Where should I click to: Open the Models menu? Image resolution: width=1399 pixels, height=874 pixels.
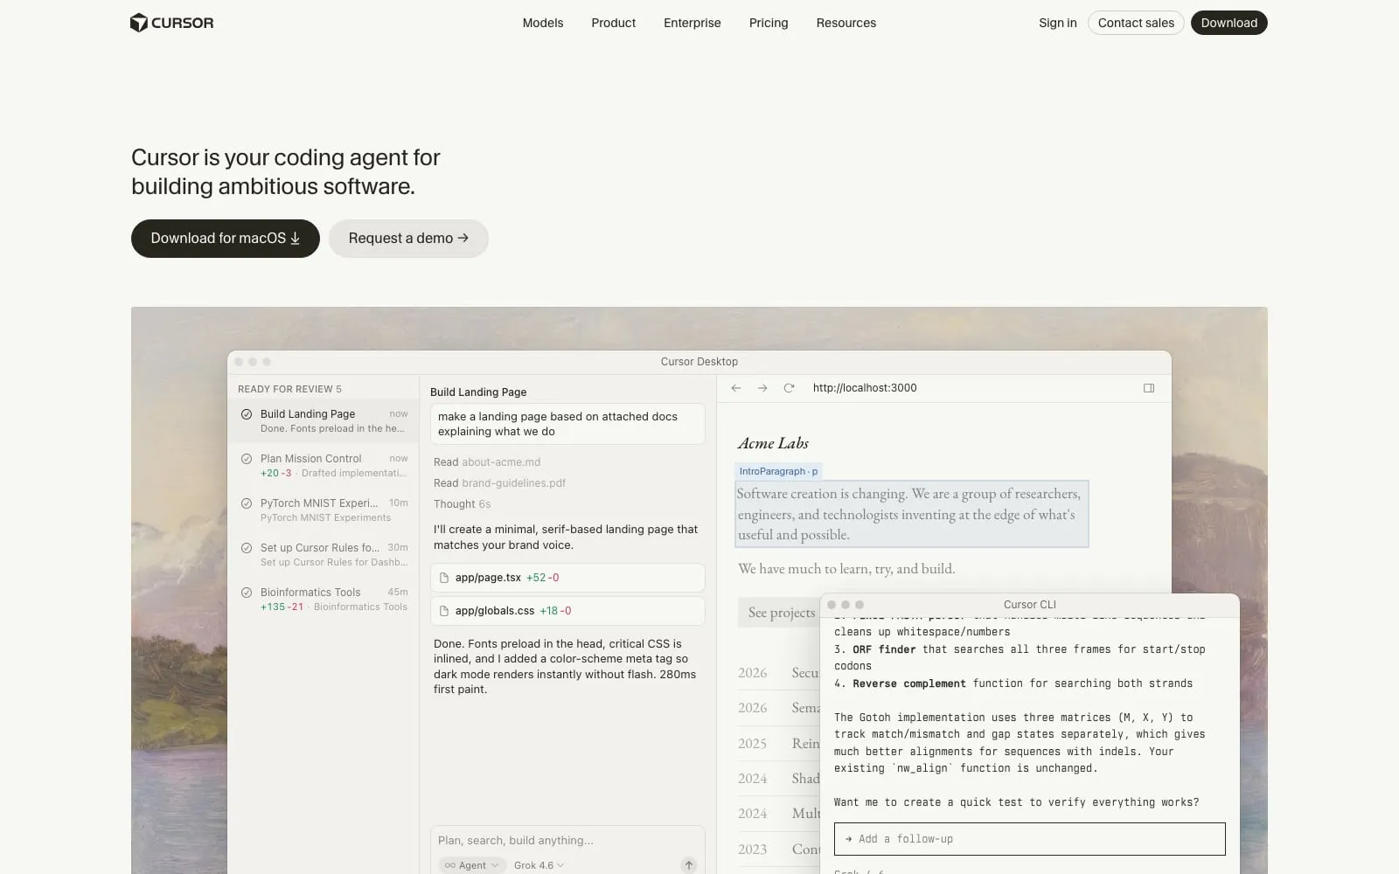click(x=543, y=23)
